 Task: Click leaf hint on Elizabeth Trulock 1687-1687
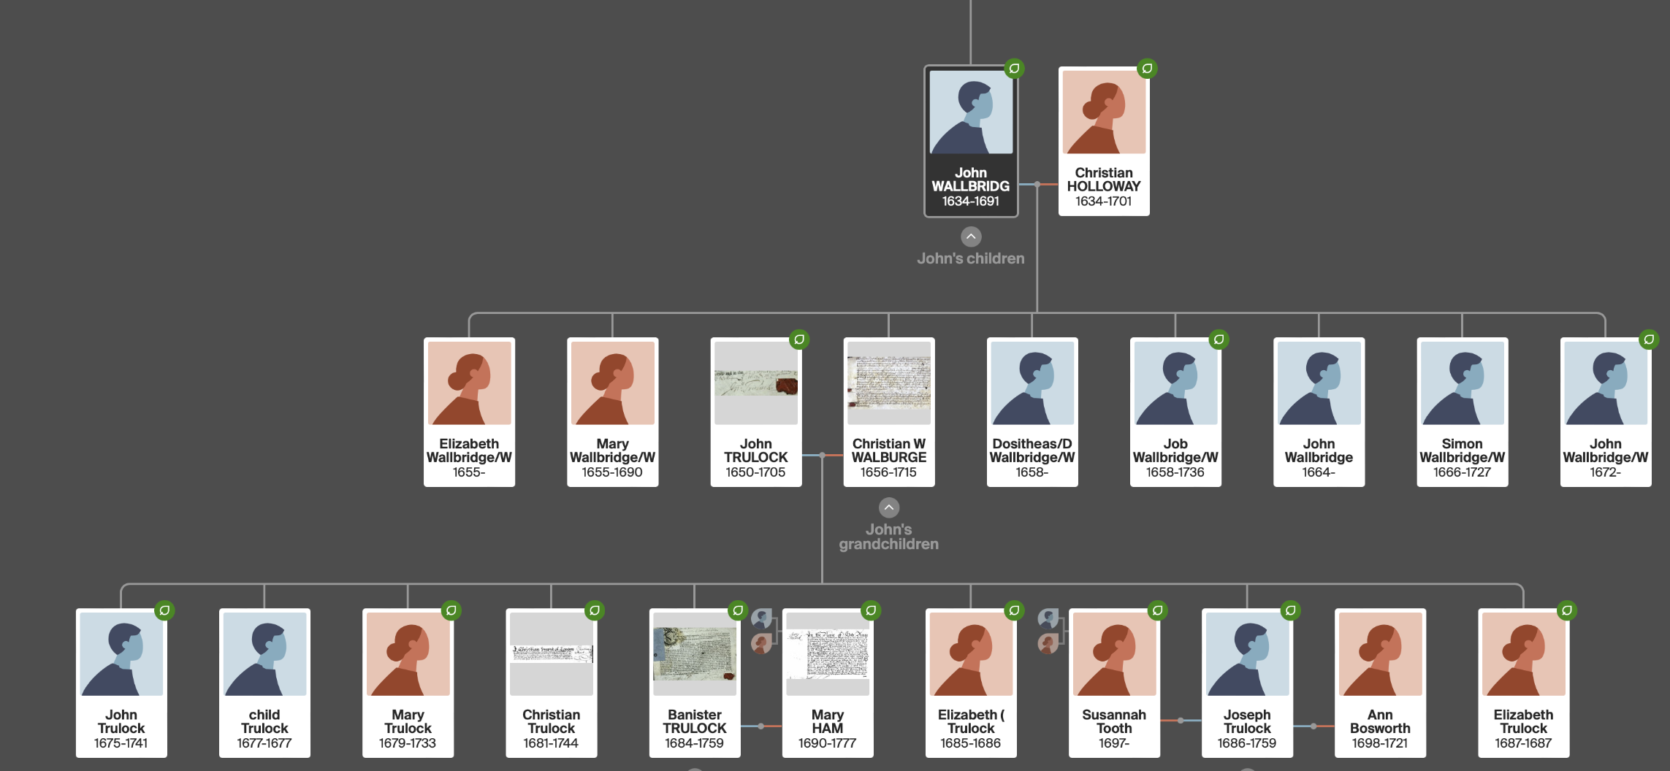click(1566, 610)
